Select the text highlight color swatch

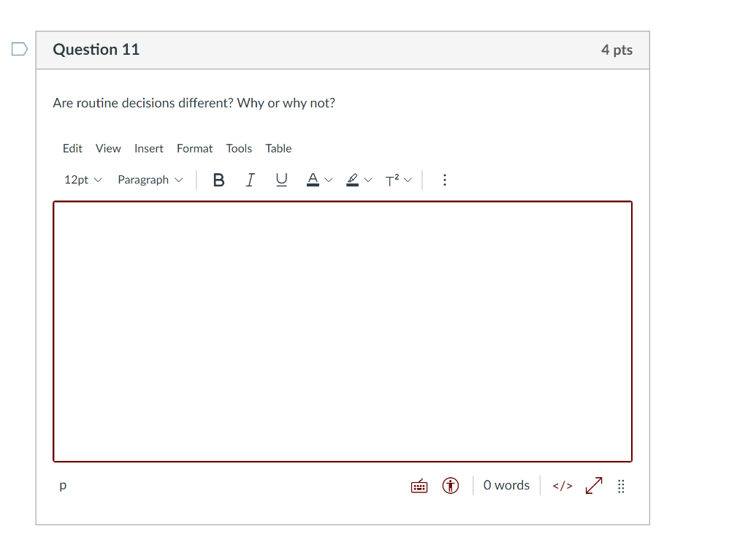(x=351, y=180)
